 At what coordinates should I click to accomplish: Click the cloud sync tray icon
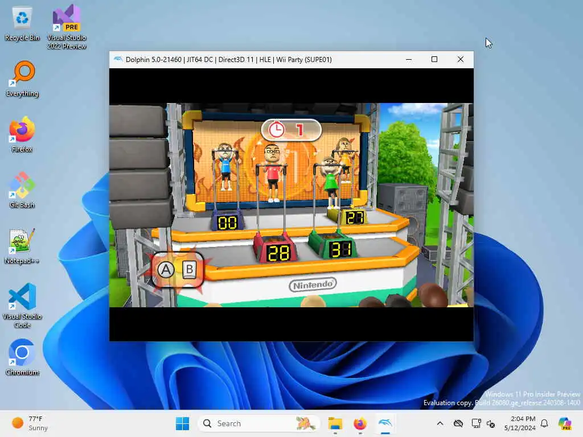click(x=458, y=423)
